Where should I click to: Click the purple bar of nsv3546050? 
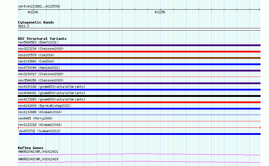139,83
